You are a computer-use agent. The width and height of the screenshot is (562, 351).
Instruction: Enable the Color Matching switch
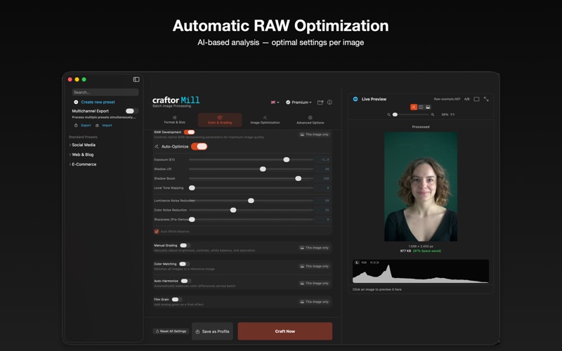(184, 264)
